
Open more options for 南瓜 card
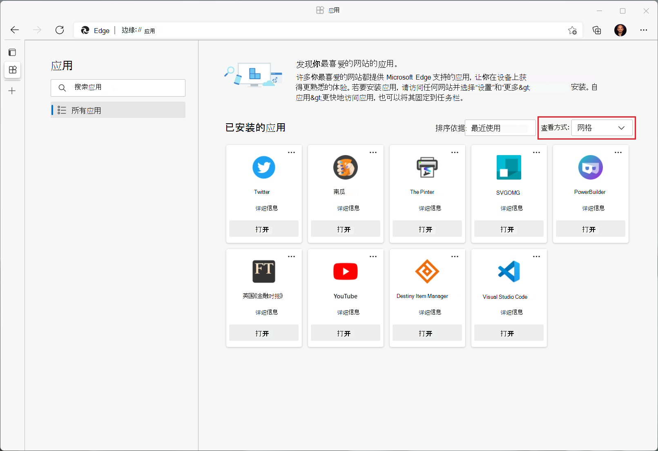point(373,153)
